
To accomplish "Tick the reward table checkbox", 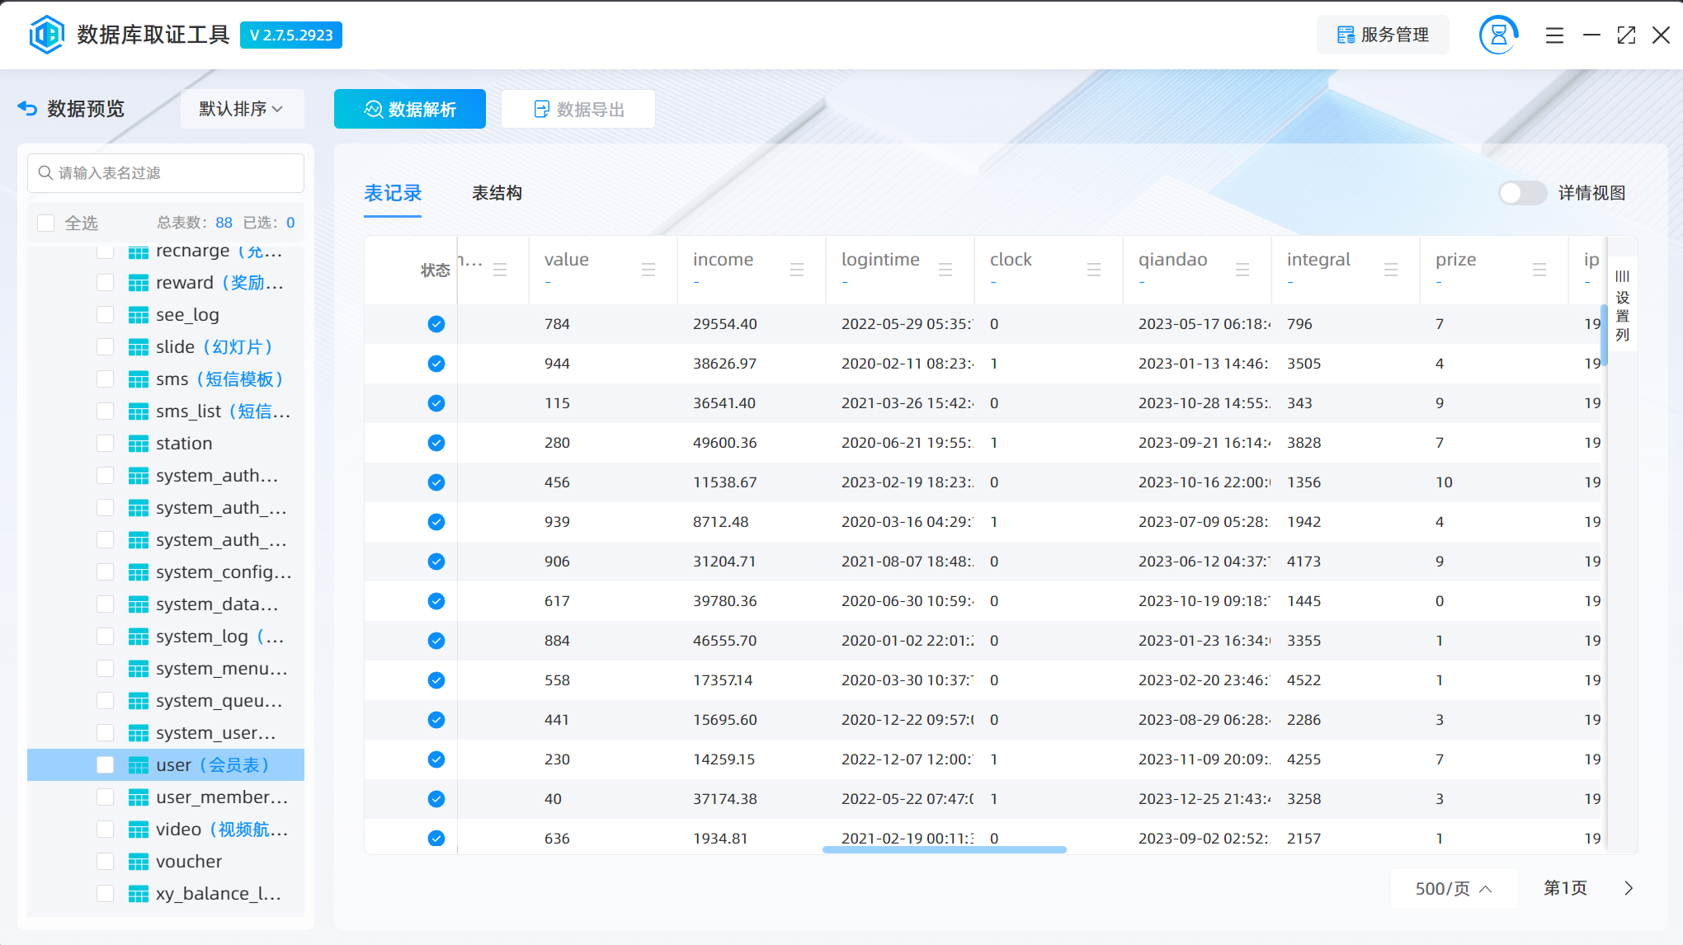I will 105,283.
